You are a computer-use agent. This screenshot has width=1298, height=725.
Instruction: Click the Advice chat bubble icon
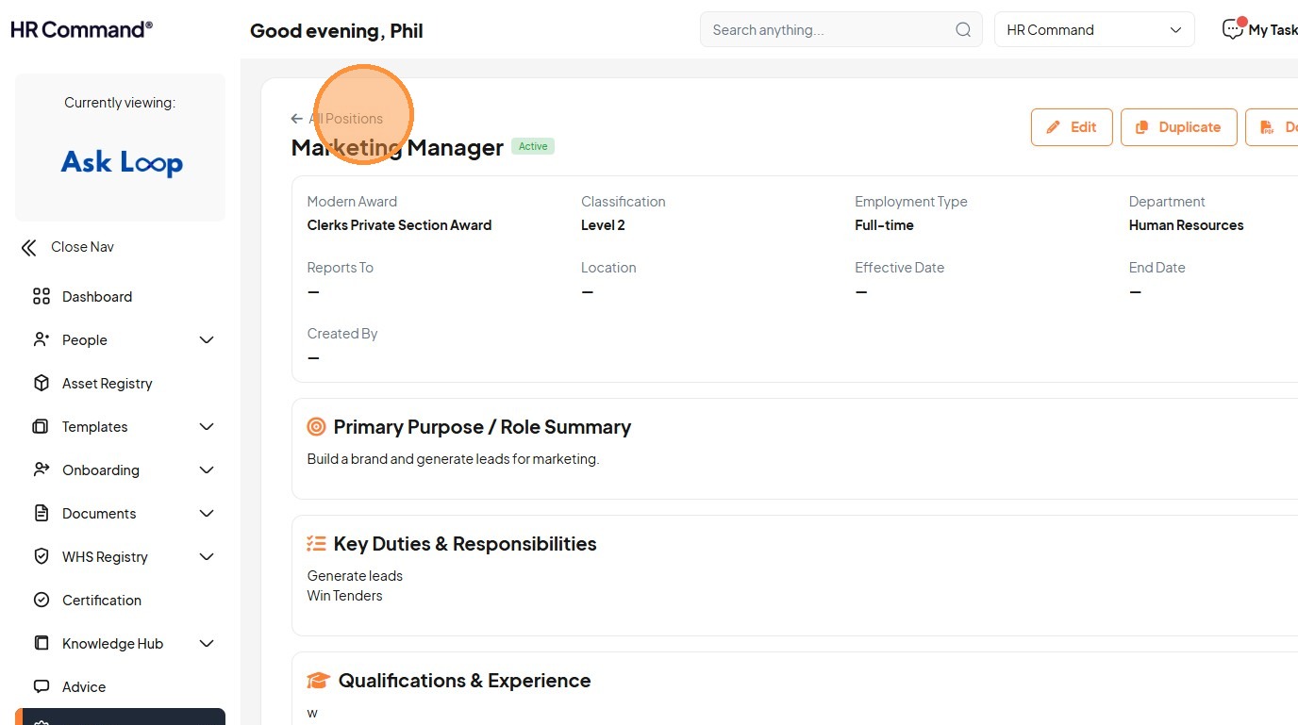tap(42, 687)
